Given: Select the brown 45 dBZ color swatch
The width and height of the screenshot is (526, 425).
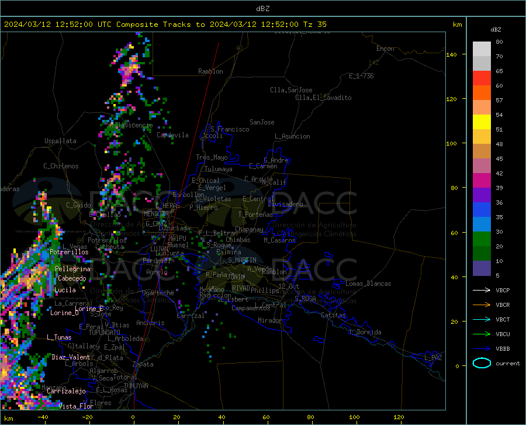Looking at the screenshot, I should pyautogui.click(x=482, y=151).
